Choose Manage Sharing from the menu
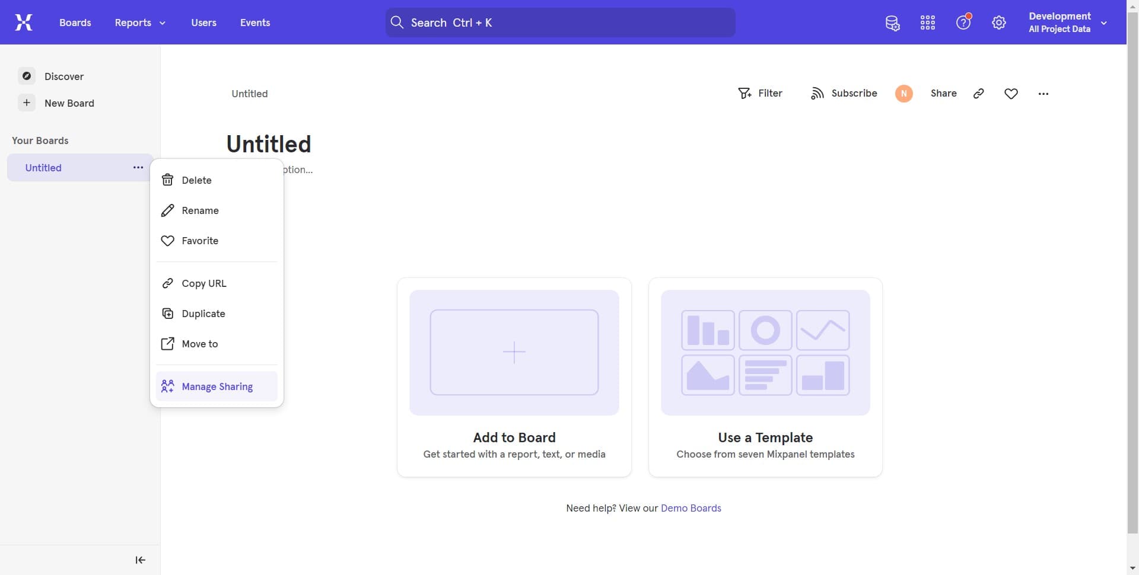The width and height of the screenshot is (1139, 575). point(217,386)
